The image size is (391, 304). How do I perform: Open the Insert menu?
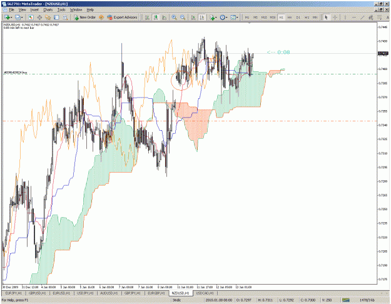pyautogui.click(x=34, y=10)
